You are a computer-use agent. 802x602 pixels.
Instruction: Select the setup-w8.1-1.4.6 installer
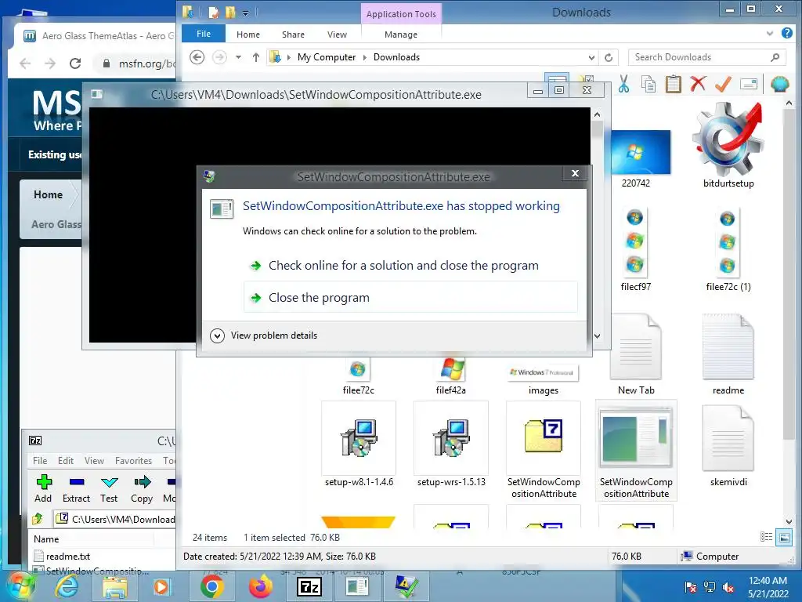(359, 444)
